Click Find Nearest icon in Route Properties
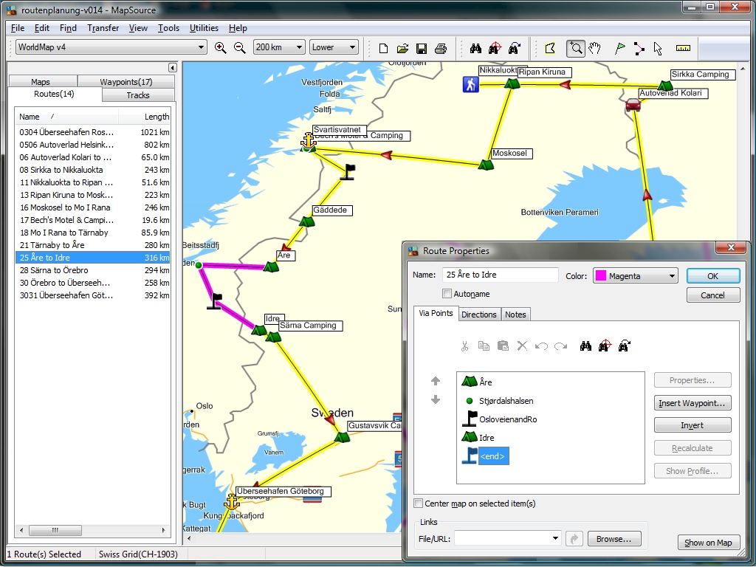The height and width of the screenshot is (567, 756). click(x=605, y=346)
